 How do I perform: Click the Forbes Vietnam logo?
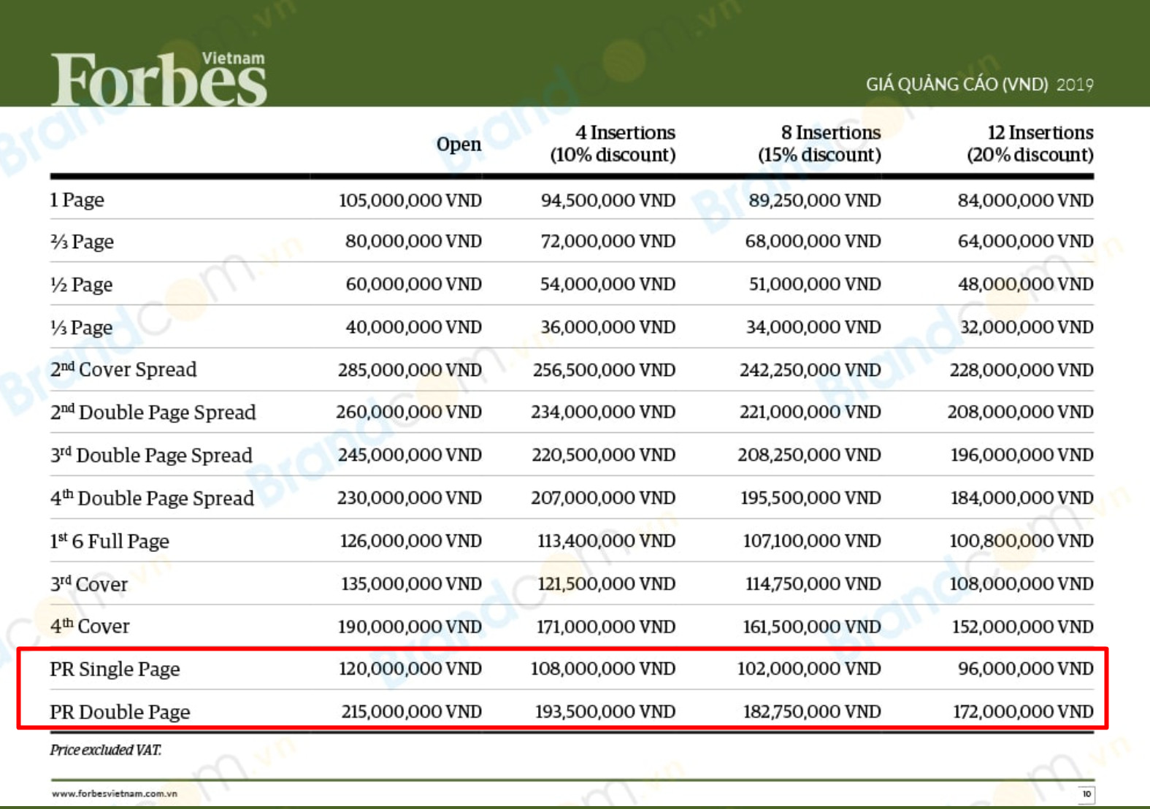coord(159,79)
